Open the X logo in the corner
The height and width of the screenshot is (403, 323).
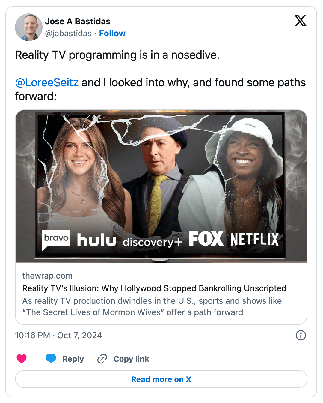coord(300,21)
